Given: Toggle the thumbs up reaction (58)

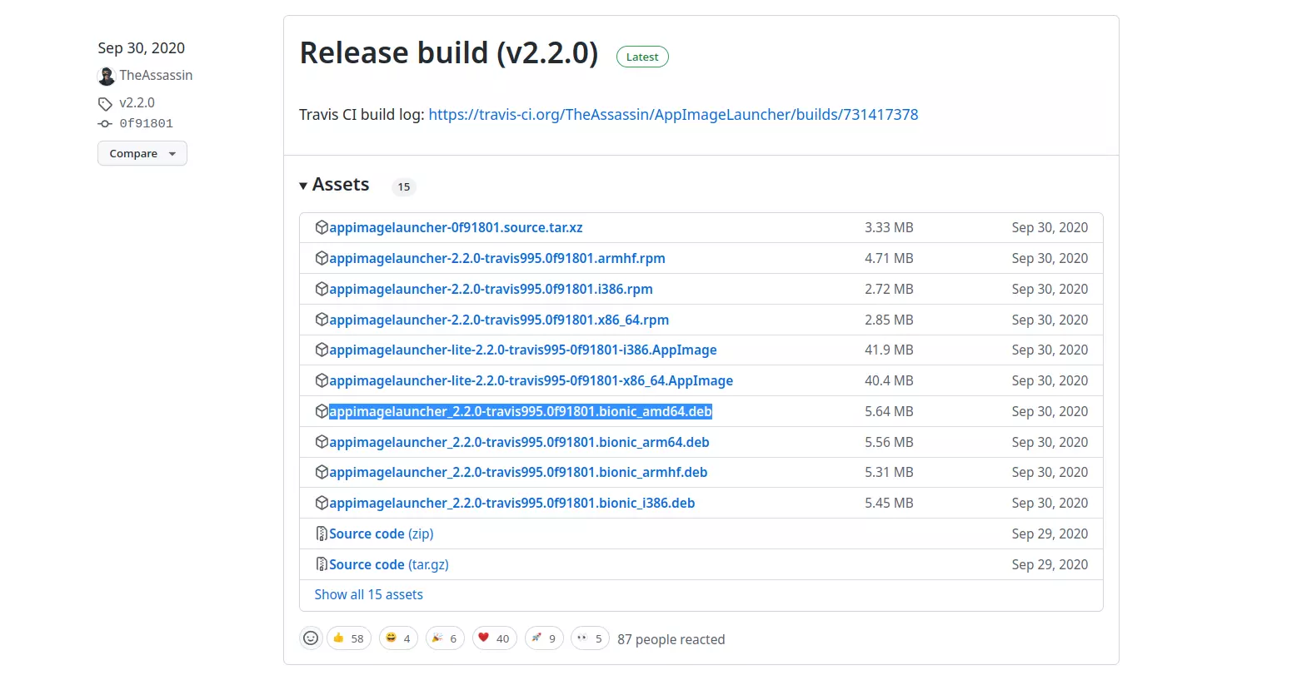Looking at the screenshot, I should pyautogui.click(x=349, y=638).
